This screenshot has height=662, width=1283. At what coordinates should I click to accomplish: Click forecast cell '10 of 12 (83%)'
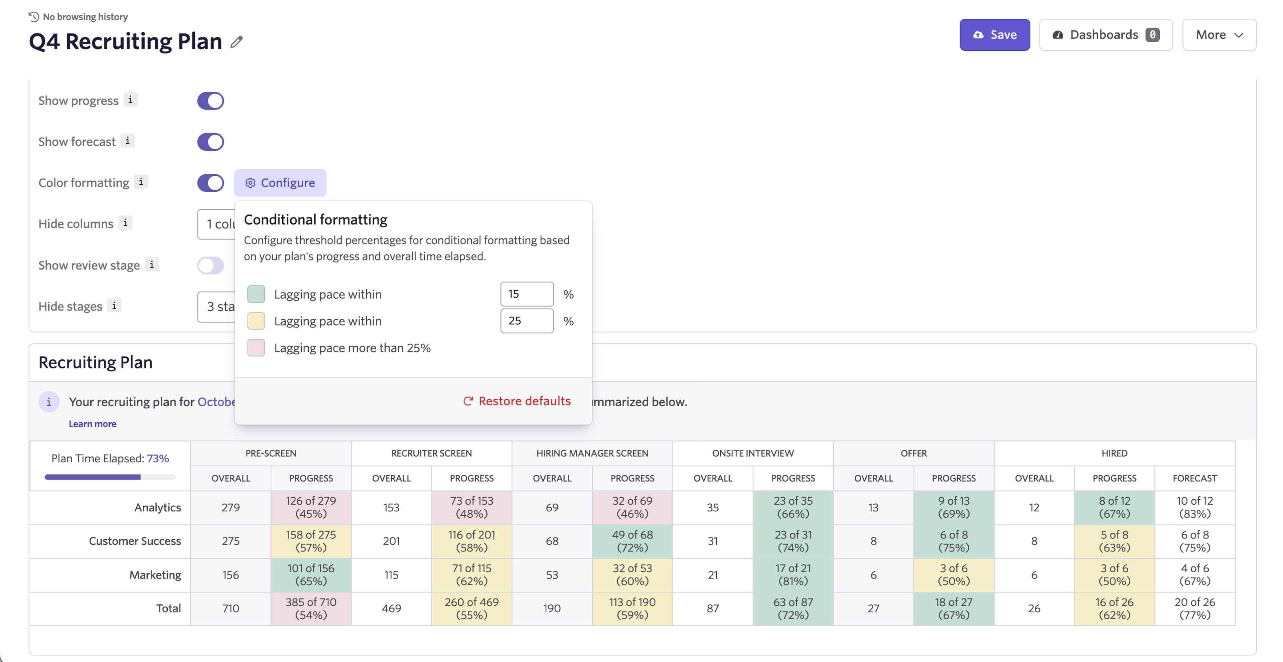1194,508
